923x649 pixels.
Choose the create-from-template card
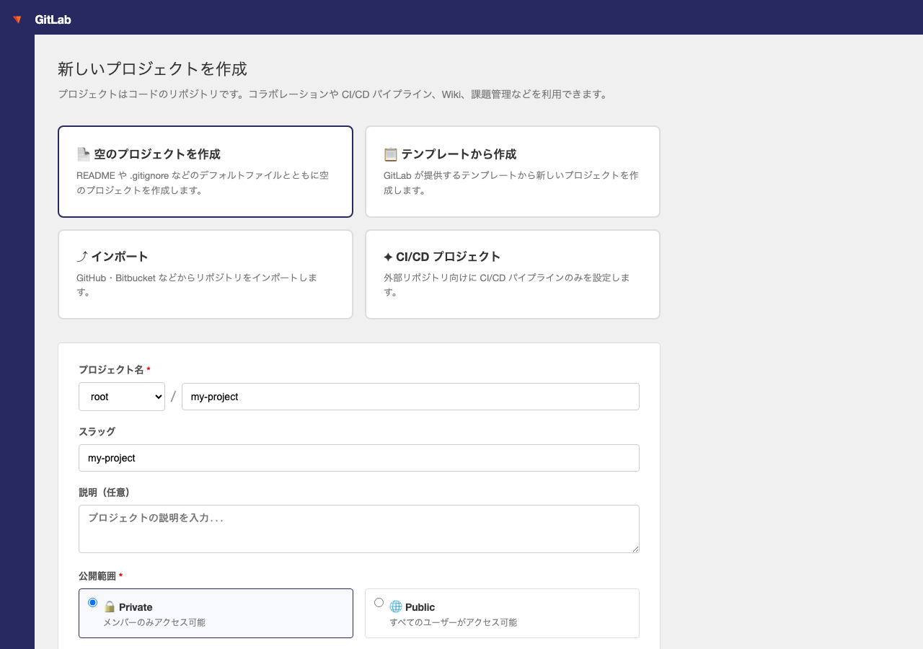[x=513, y=172]
